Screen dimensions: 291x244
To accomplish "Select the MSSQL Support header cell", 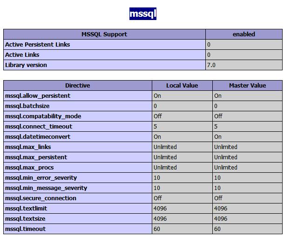I will coord(104,34).
